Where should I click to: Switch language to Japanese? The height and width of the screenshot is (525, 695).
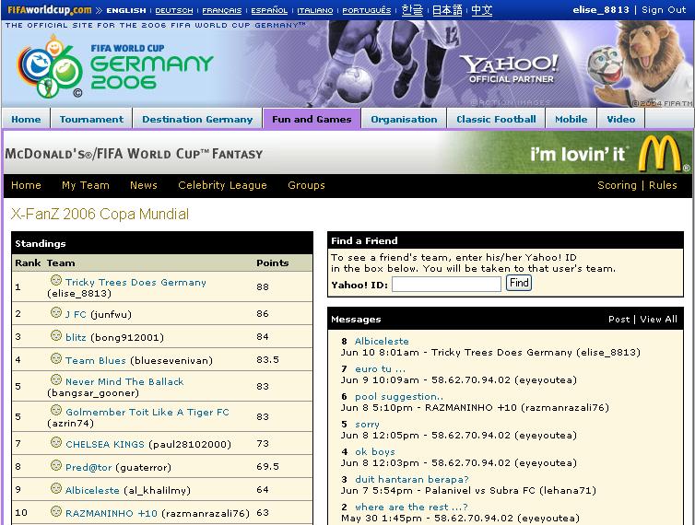pyautogui.click(x=447, y=10)
